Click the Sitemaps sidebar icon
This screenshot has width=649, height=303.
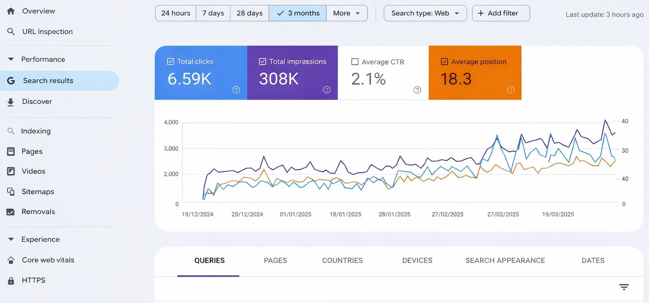pyautogui.click(x=11, y=191)
